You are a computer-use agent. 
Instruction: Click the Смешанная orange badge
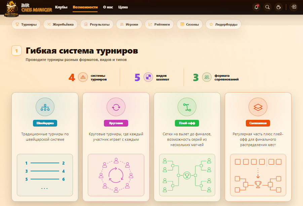point(258,123)
